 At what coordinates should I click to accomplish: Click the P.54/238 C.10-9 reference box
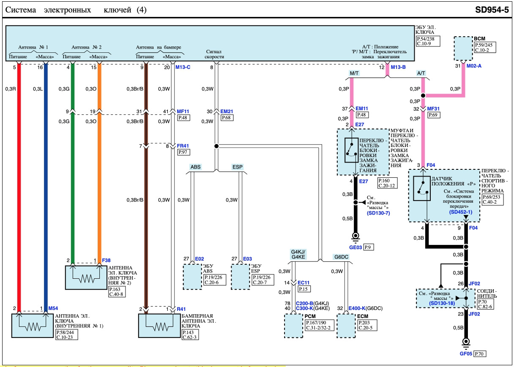428,41
